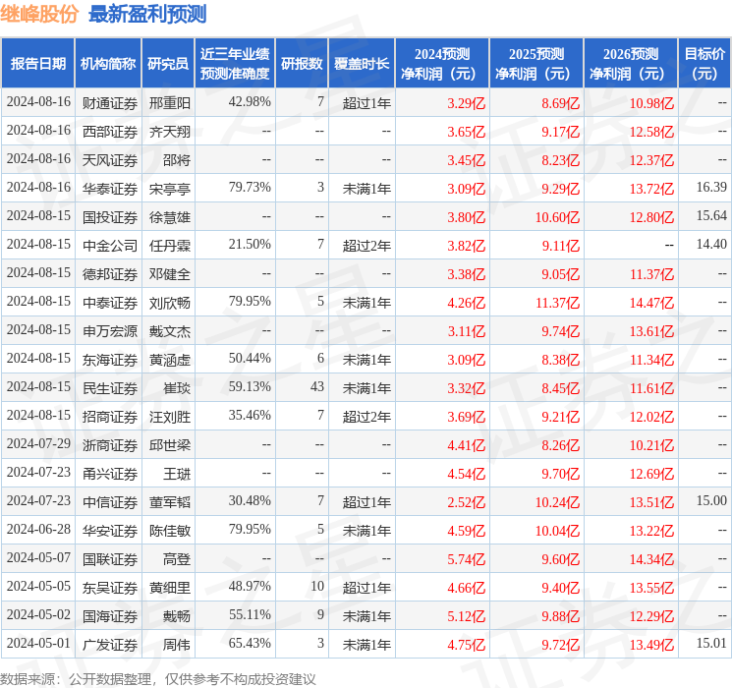Click the 覆盖时长 column header
Screen dimensions: 732x688
[362, 64]
